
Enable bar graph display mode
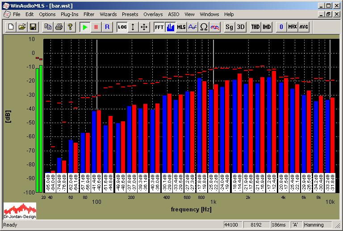170,27
